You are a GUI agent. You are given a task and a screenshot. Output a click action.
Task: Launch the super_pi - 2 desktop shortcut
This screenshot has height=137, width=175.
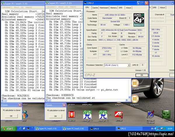point(87,114)
